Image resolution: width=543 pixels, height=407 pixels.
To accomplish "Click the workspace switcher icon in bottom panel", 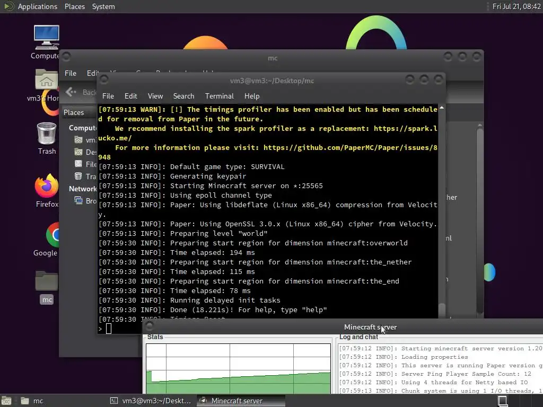I will (503, 401).
